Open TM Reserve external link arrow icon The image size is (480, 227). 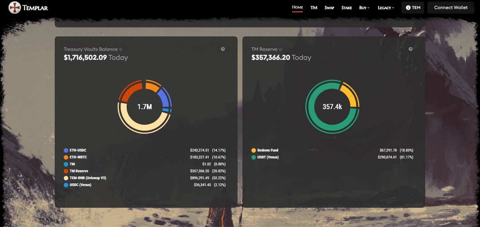[411, 49]
